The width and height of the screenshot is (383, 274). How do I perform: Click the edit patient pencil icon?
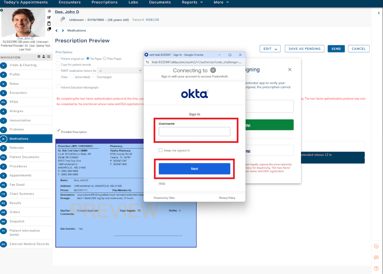pyautogui.click(x=49, y=17)
